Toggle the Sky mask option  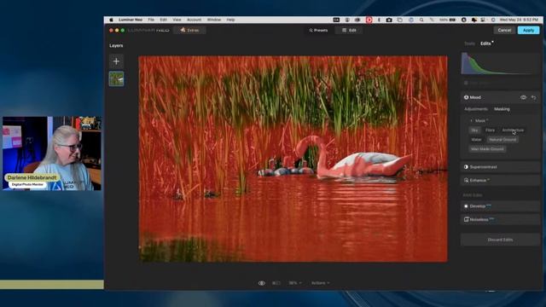[x=474, y=130]
